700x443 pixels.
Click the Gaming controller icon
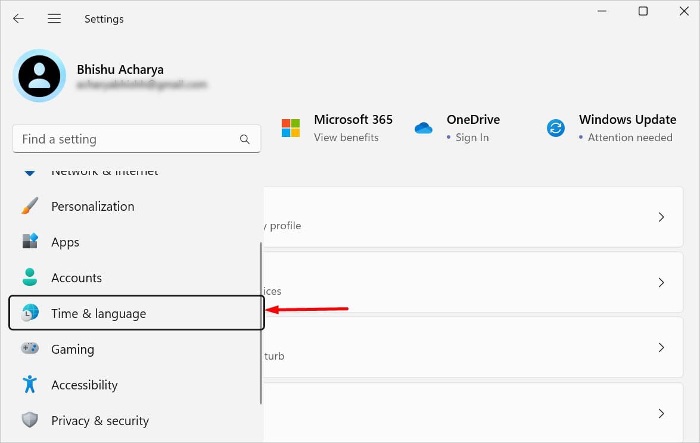30,348
